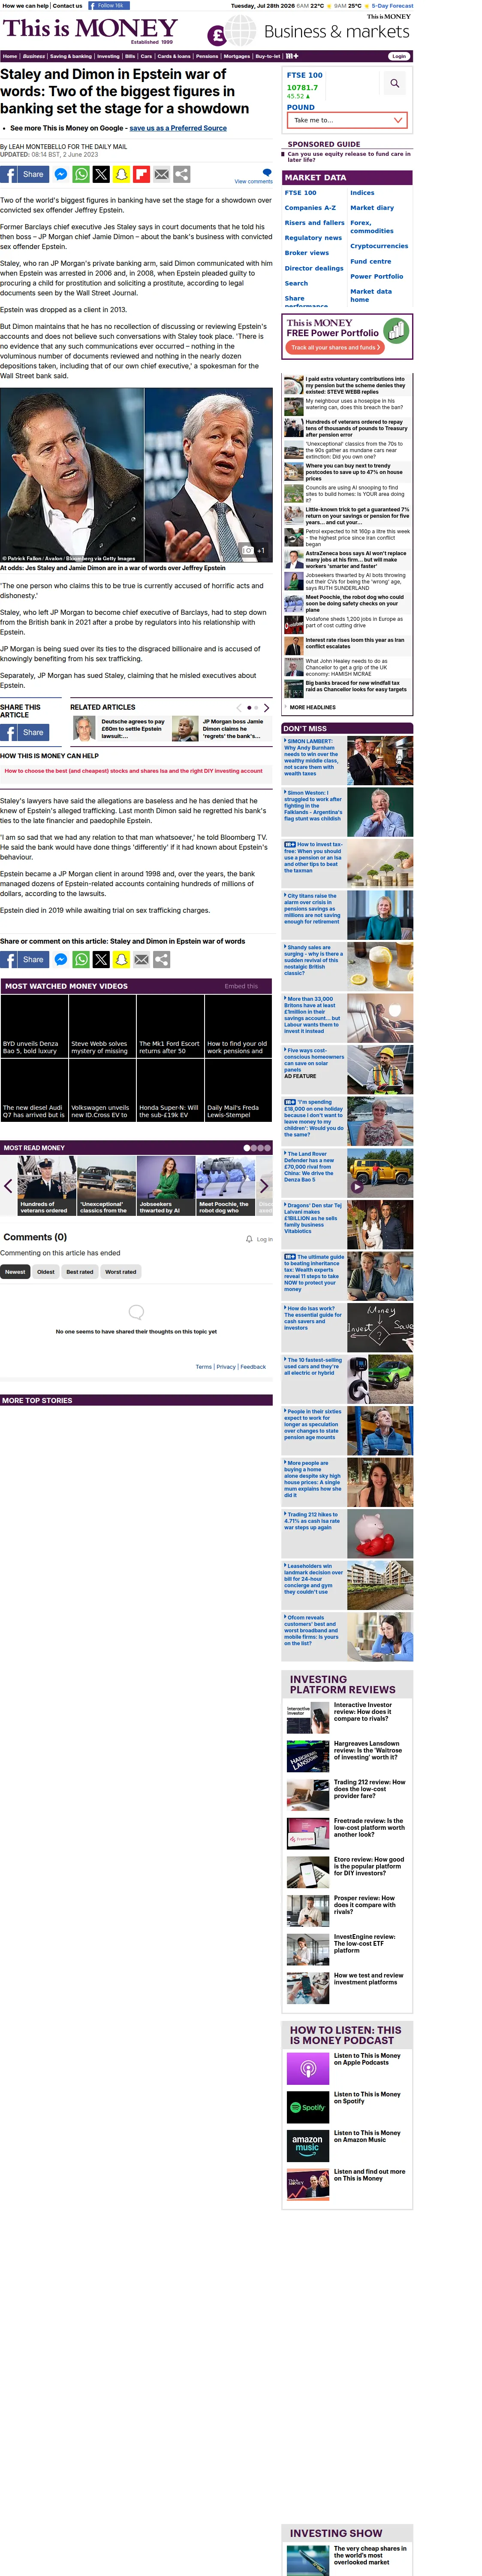Viewport: 482px width, 2576px height.
Task: Go to next related articles arrow
Action: coord(266,707)
